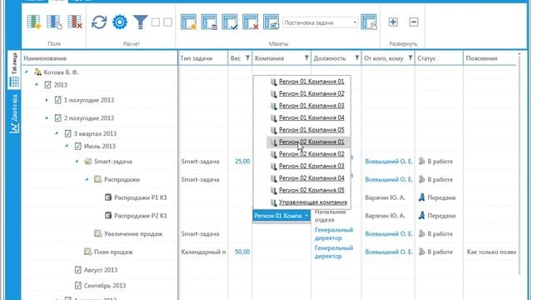Viewport: 533px width, 300px height.
Task: Select 'Регион 01 Компания 05' from list
Action: click(311, 130)
